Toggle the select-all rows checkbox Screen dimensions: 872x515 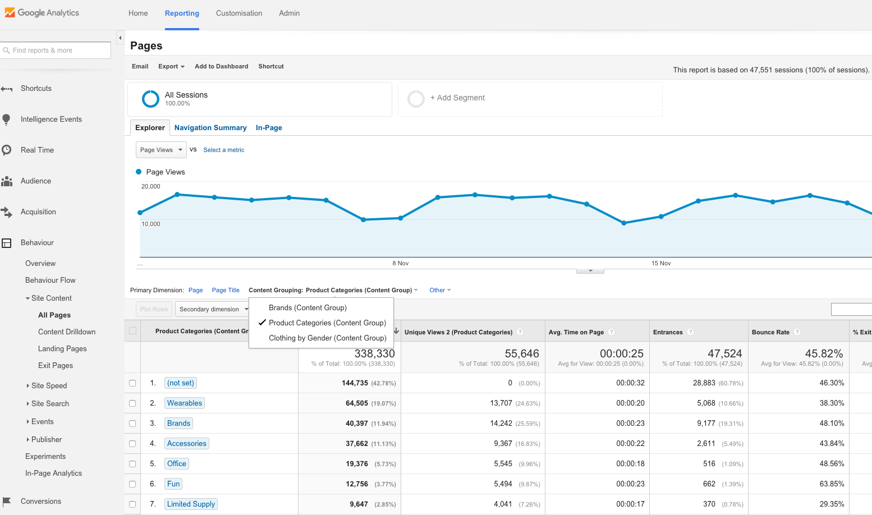(x=133, y=331)
